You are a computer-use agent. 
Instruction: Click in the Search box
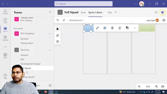(x=83, y=4)
